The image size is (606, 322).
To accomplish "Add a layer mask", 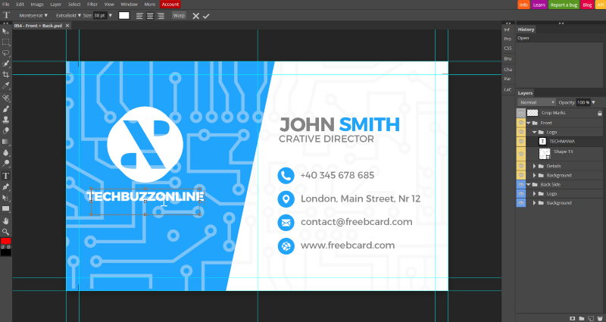I will 573,318.
